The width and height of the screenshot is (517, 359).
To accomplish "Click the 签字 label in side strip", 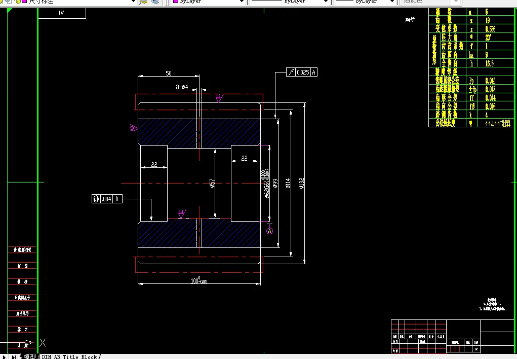I will coord(22,329).
